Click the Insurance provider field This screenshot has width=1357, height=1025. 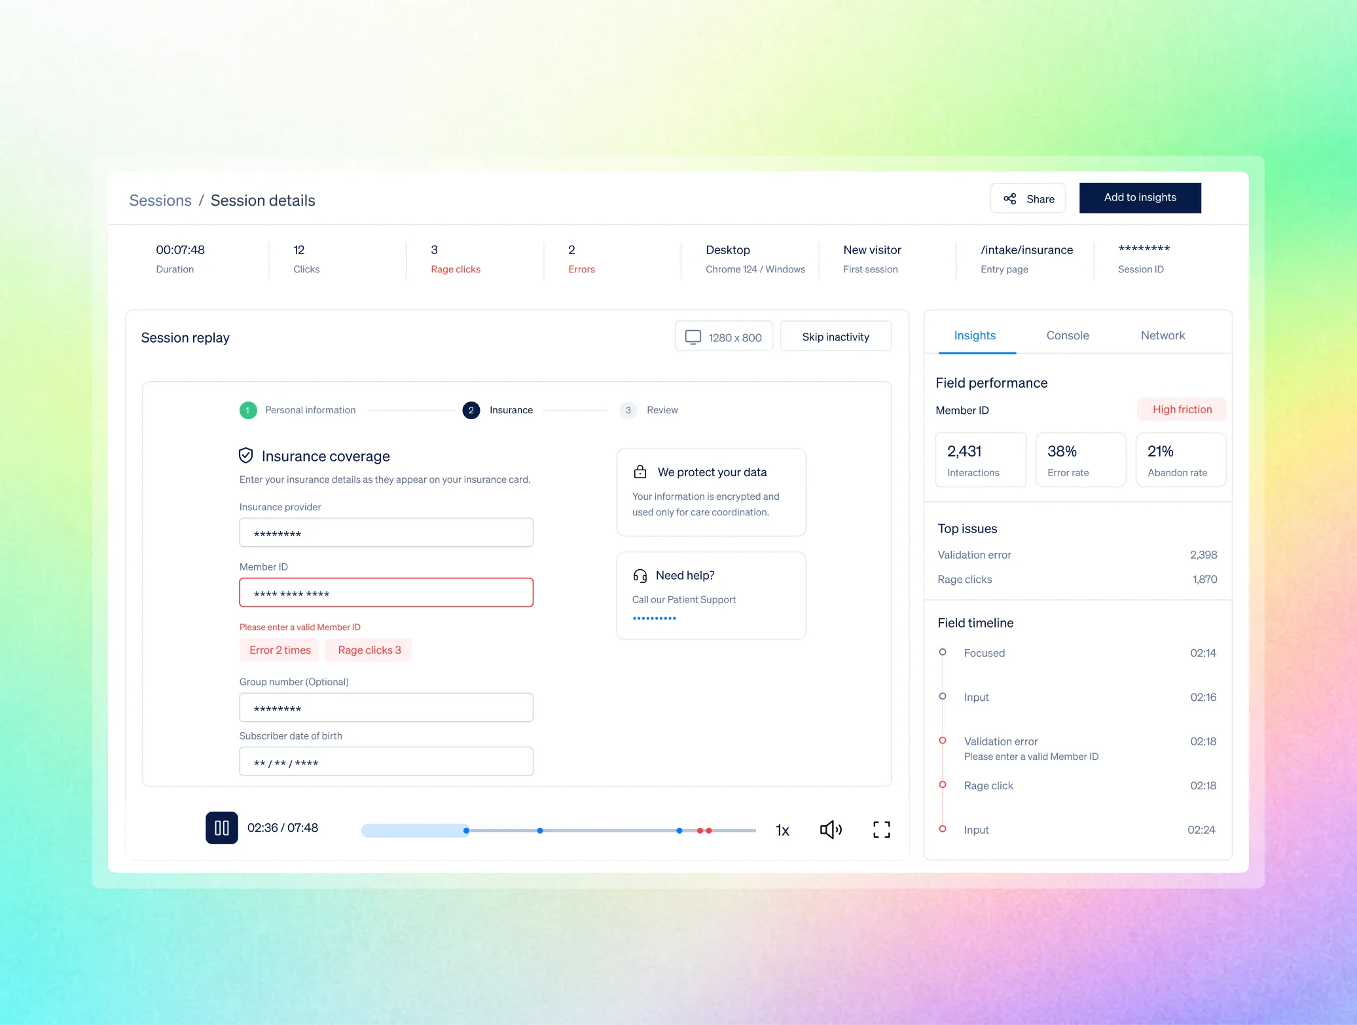click(x=386, y=532)
